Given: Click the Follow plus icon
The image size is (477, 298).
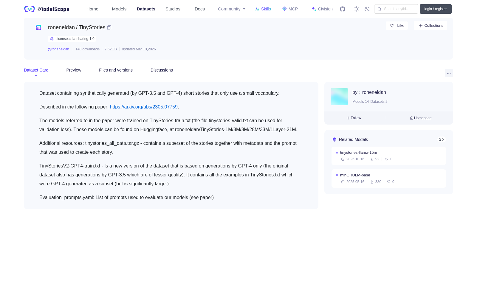Looking at the screenshot, I should [348, 118].
